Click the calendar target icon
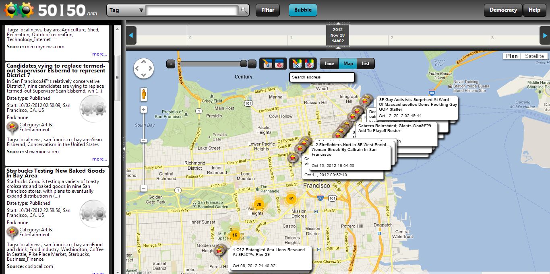The width and height of the screenshot is (550, 274). tap(279, 64)
